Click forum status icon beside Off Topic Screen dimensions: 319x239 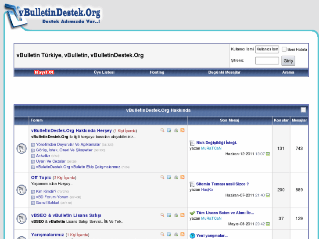point(22,190)
